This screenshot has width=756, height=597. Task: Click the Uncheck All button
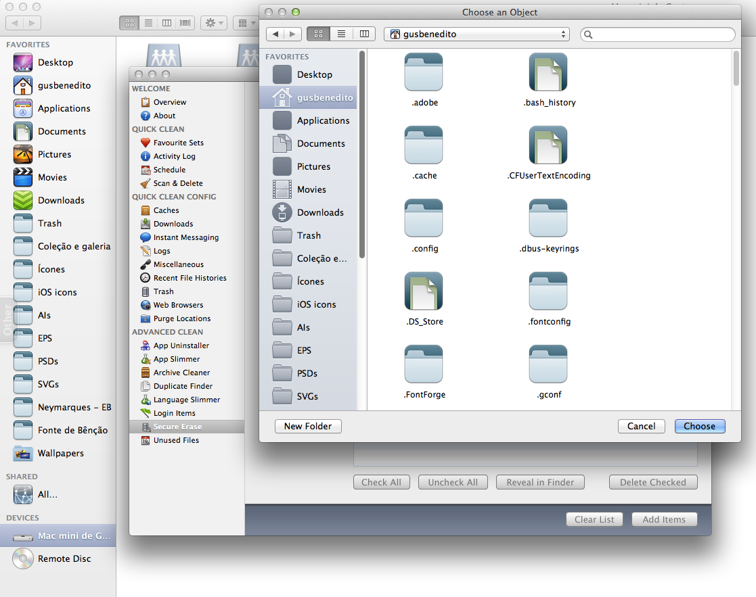[x=453, y=482]
